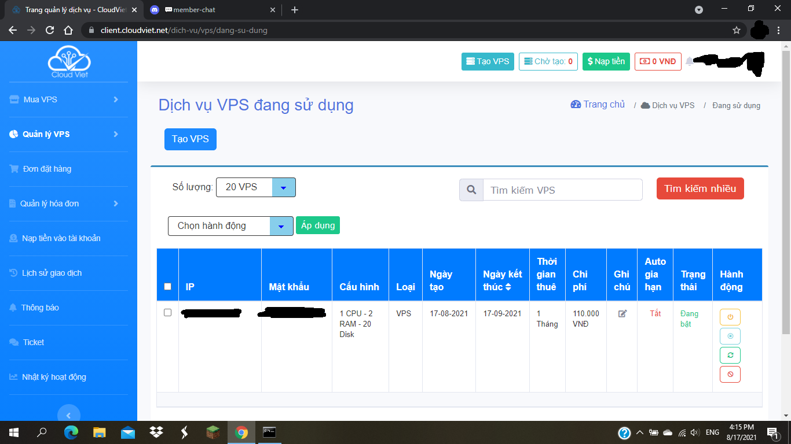Click the ENG language indicator in taskbar
This screenshot has width=791, height=444.
point(713,432)
